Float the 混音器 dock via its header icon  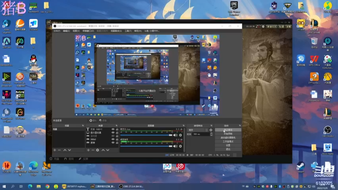point(184,125)
